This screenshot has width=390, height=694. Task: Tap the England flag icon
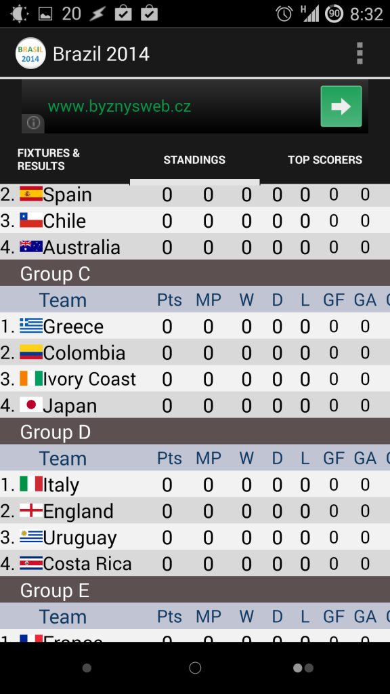pyautogui.click(x=31, y=510)
